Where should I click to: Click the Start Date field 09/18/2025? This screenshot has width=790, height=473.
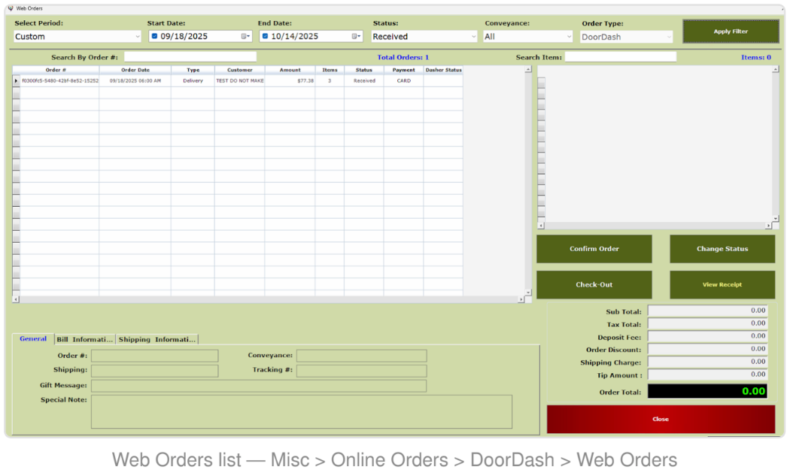point(200,36)
